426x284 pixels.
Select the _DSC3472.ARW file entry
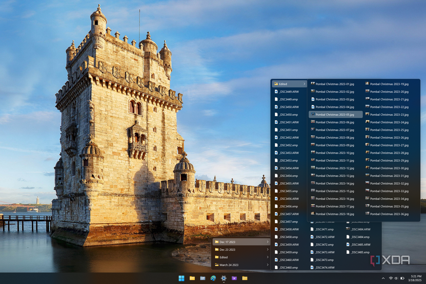click(324, 237)
